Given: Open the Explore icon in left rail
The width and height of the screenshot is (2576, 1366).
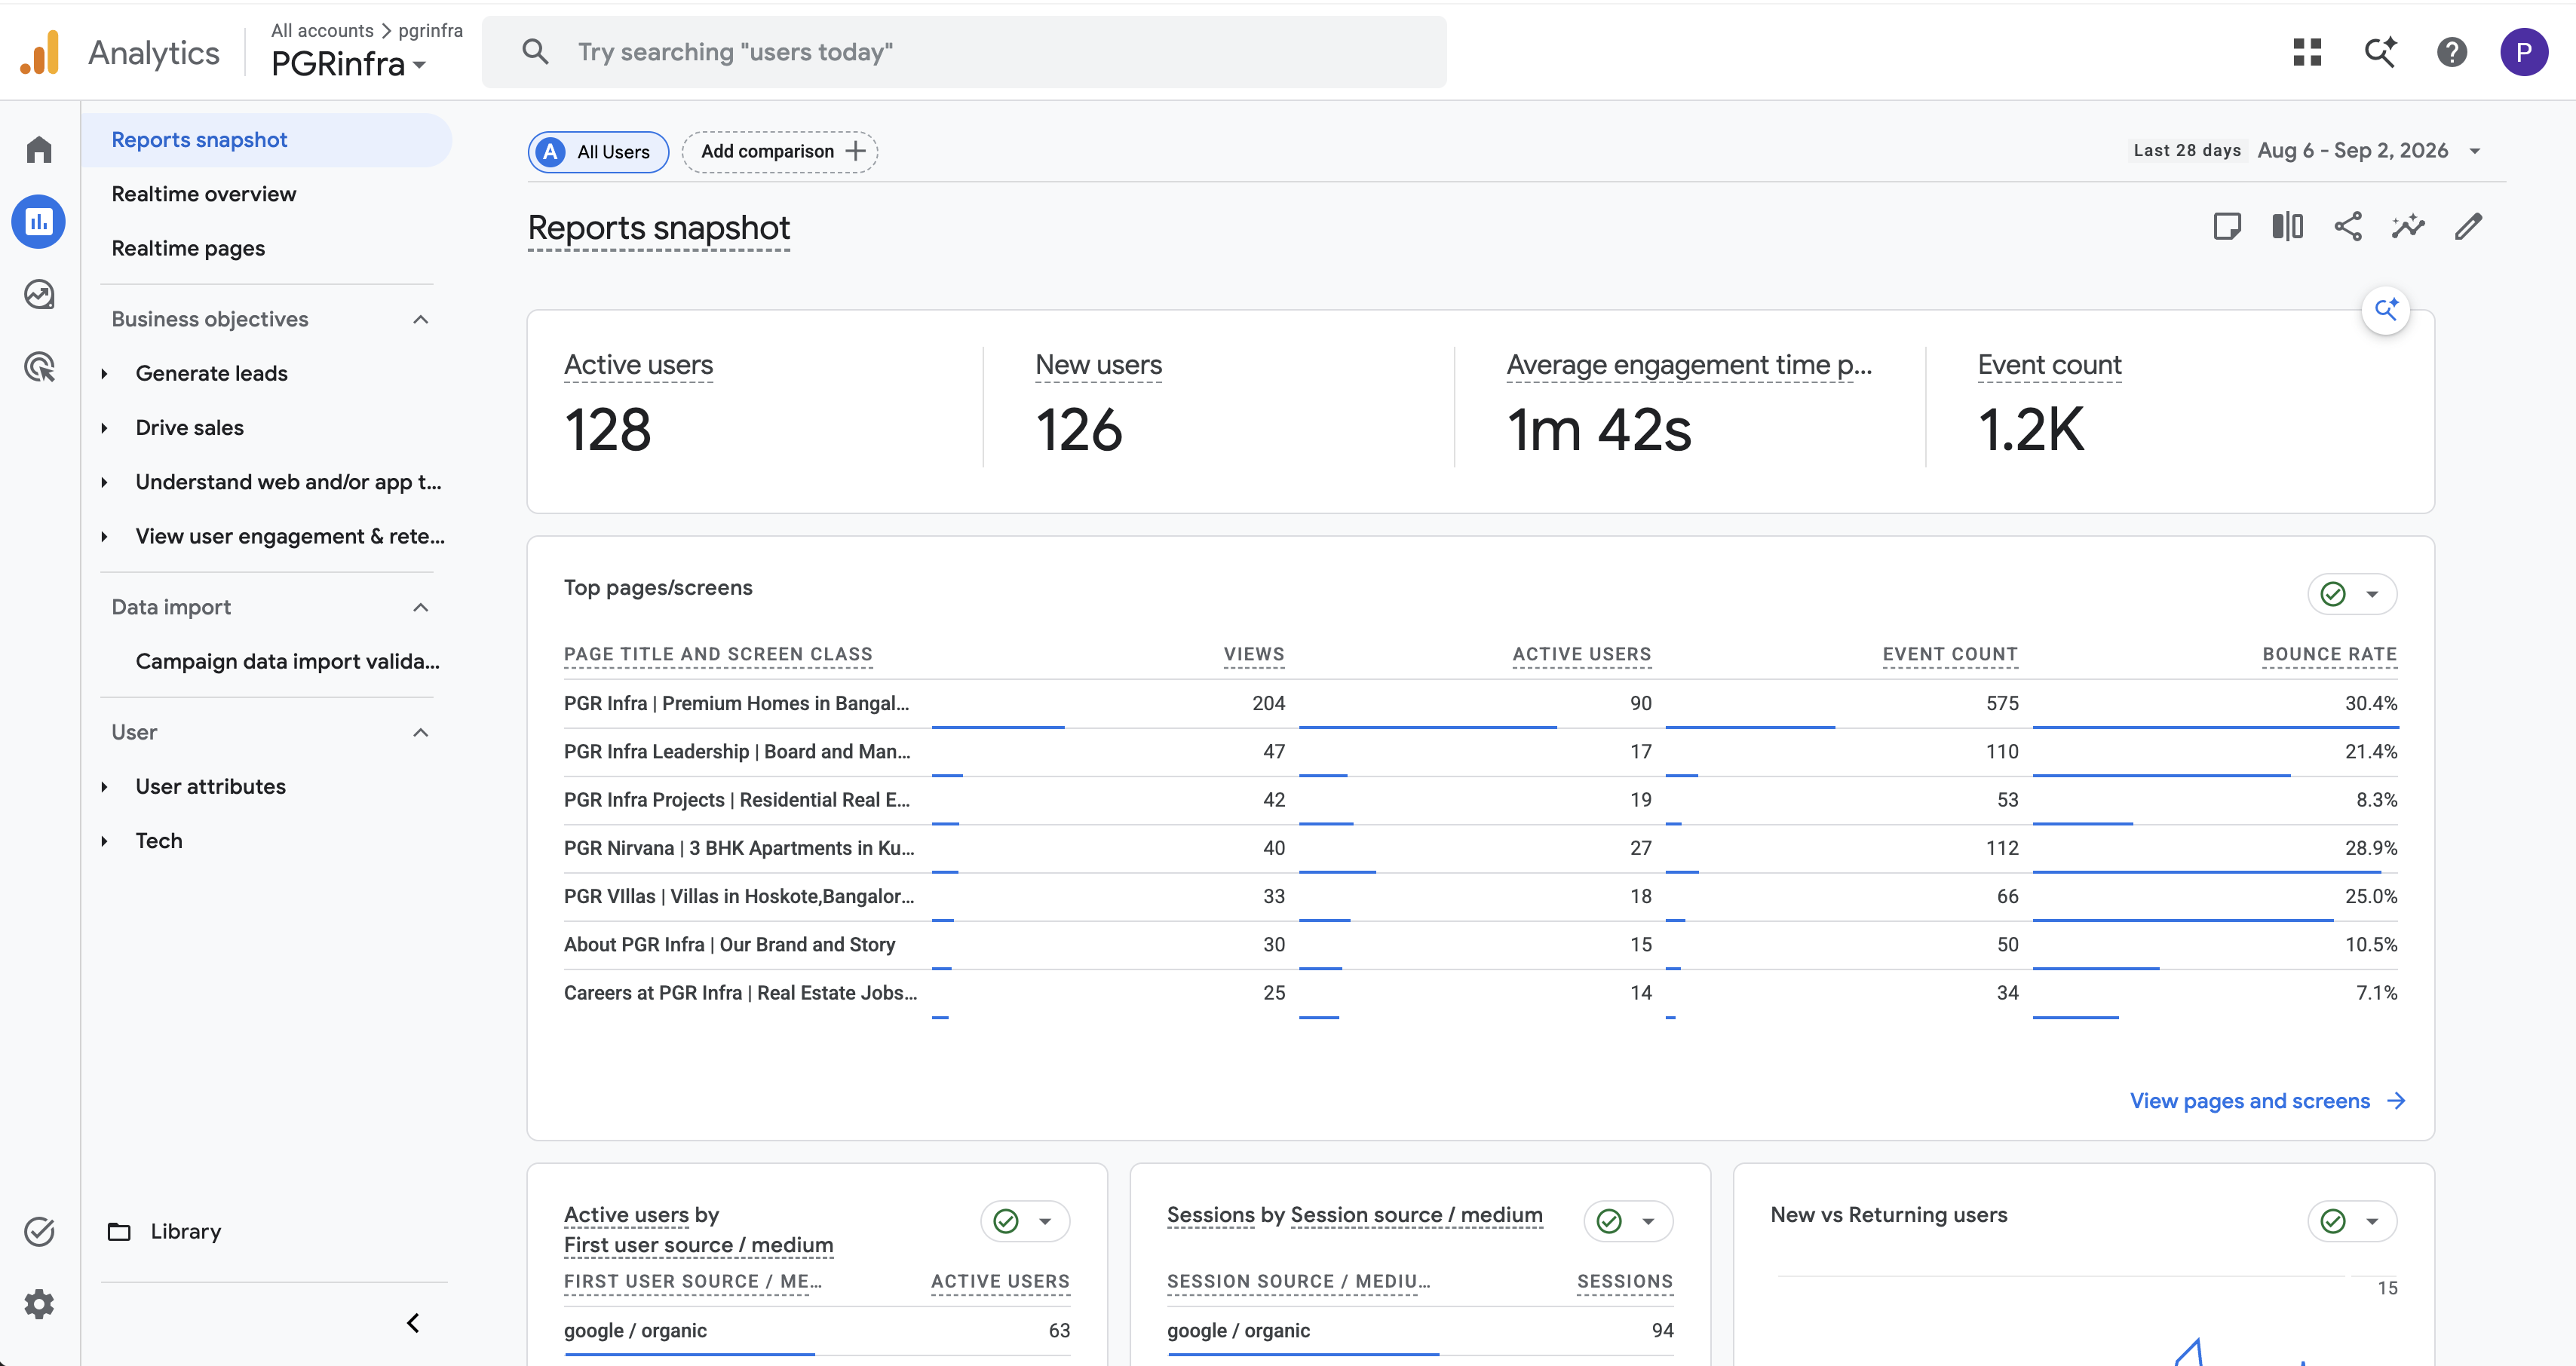Looking at the screenshot, I should (39, 294).
